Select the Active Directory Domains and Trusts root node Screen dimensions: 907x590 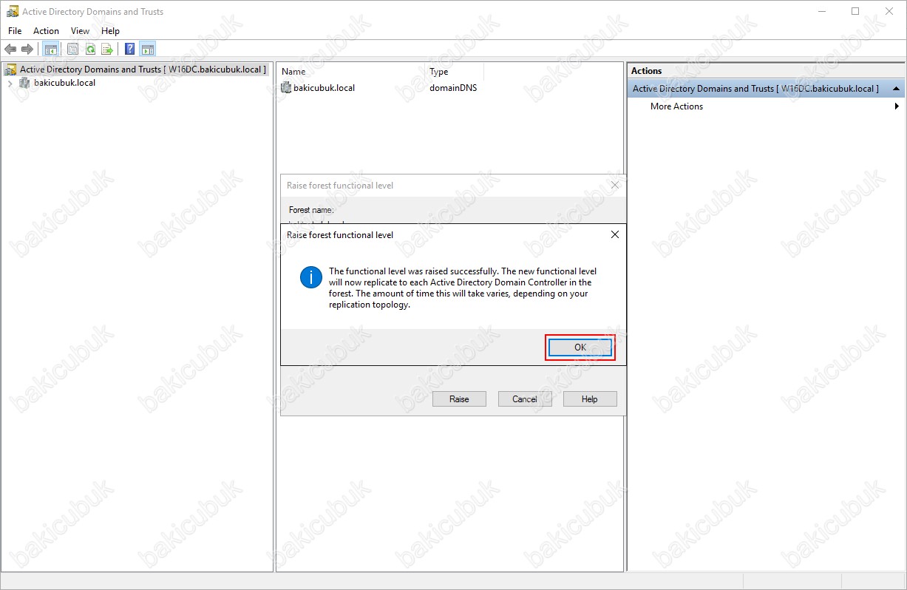click(x=143, y=69)
